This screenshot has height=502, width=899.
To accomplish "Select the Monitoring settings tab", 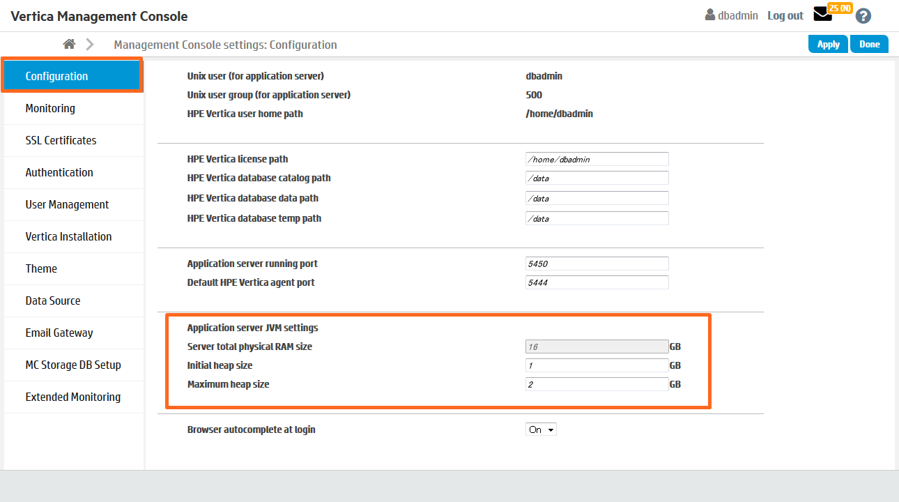I will coord(50,108).
